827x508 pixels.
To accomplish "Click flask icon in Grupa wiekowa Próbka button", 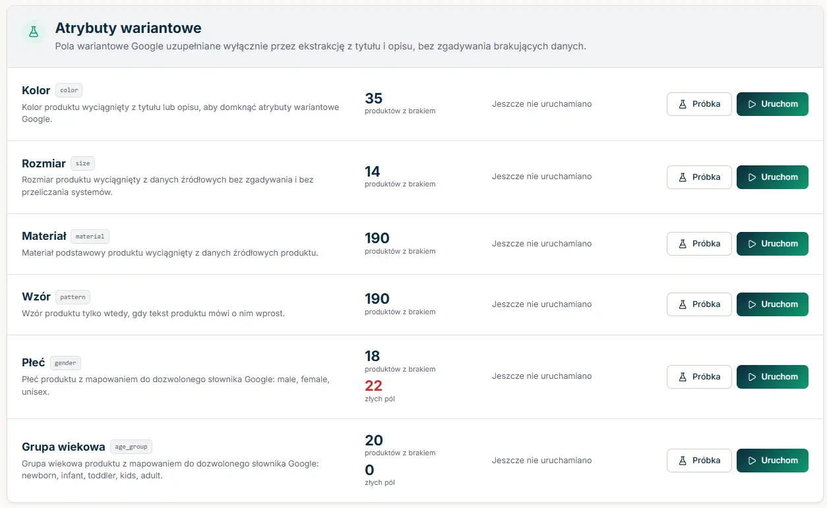I will coord(683,461).
